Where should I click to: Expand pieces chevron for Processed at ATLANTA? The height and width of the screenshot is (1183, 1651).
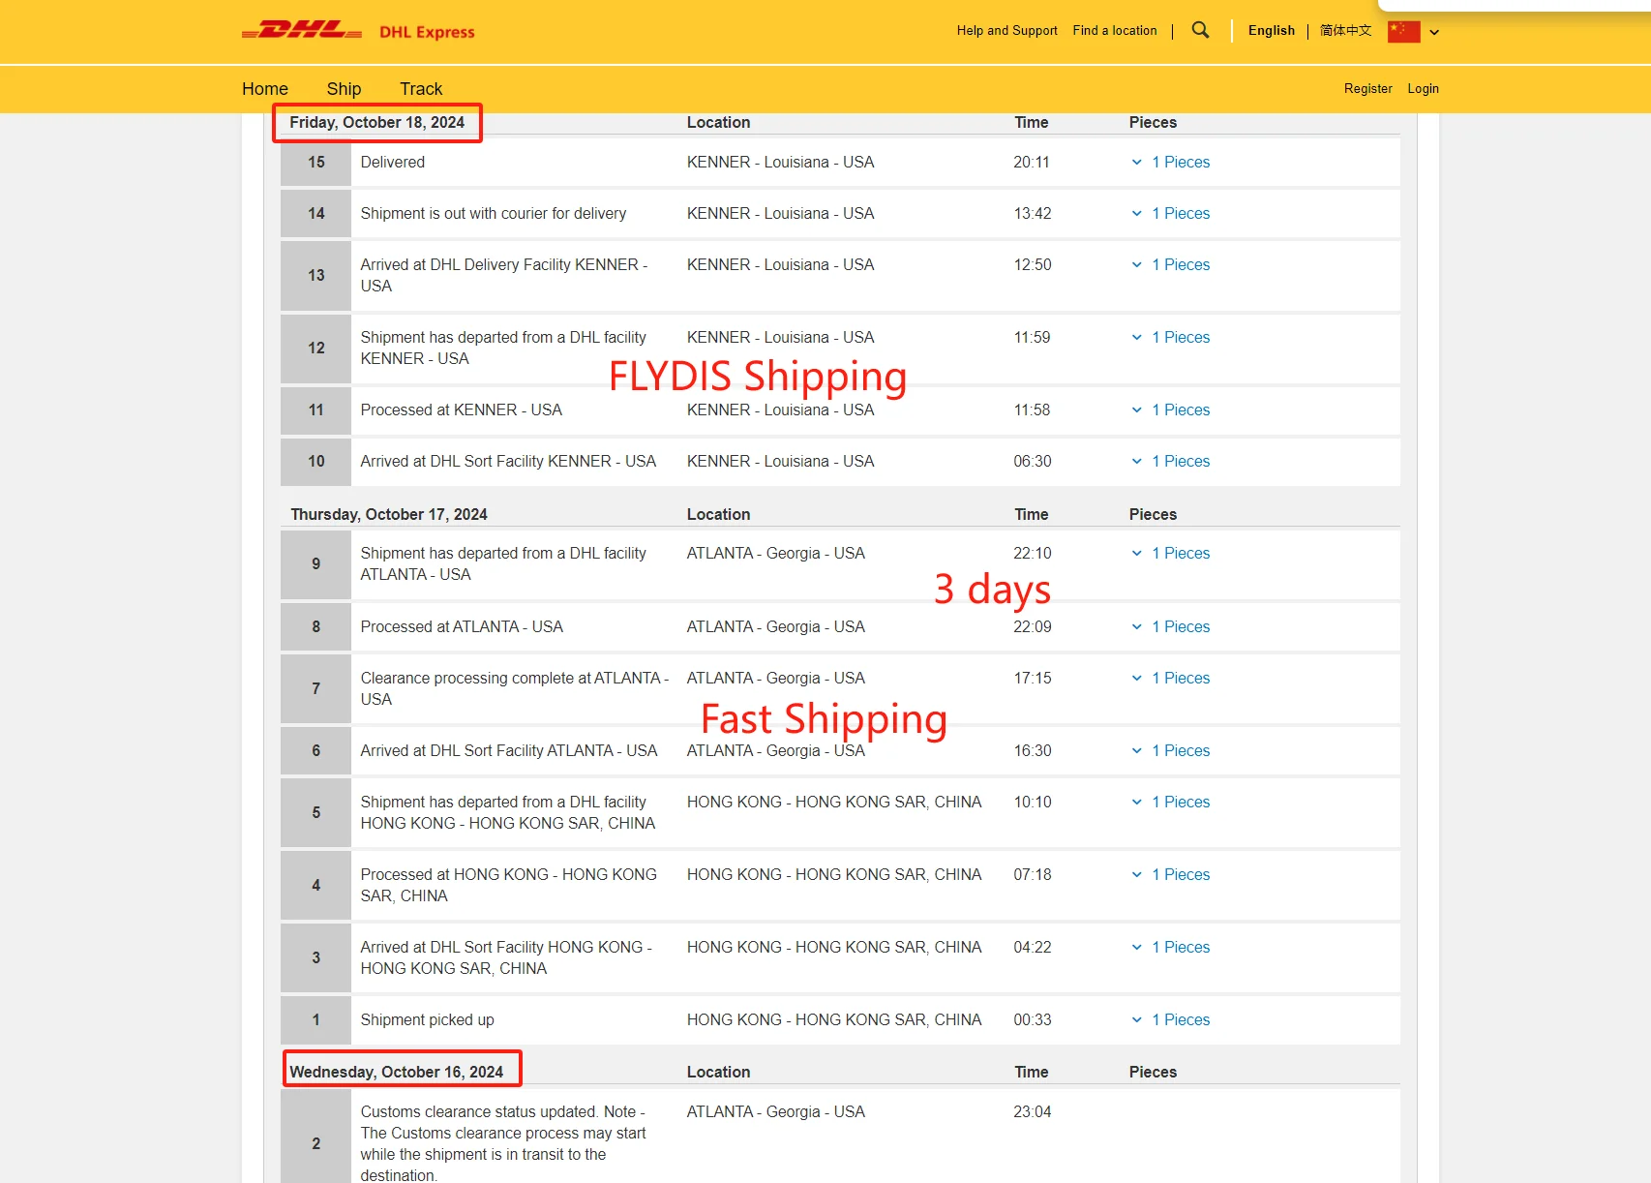tap(1137, 627)
